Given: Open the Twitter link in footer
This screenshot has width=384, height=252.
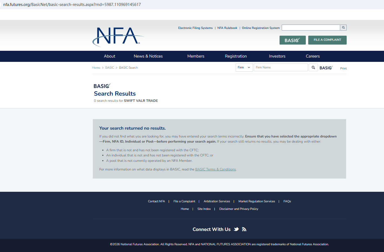Looking at the screenshot, I should pyautogui.click(x=236, y=229).
